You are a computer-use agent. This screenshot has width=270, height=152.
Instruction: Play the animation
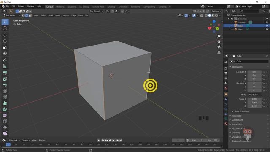[x=113, y=141]
